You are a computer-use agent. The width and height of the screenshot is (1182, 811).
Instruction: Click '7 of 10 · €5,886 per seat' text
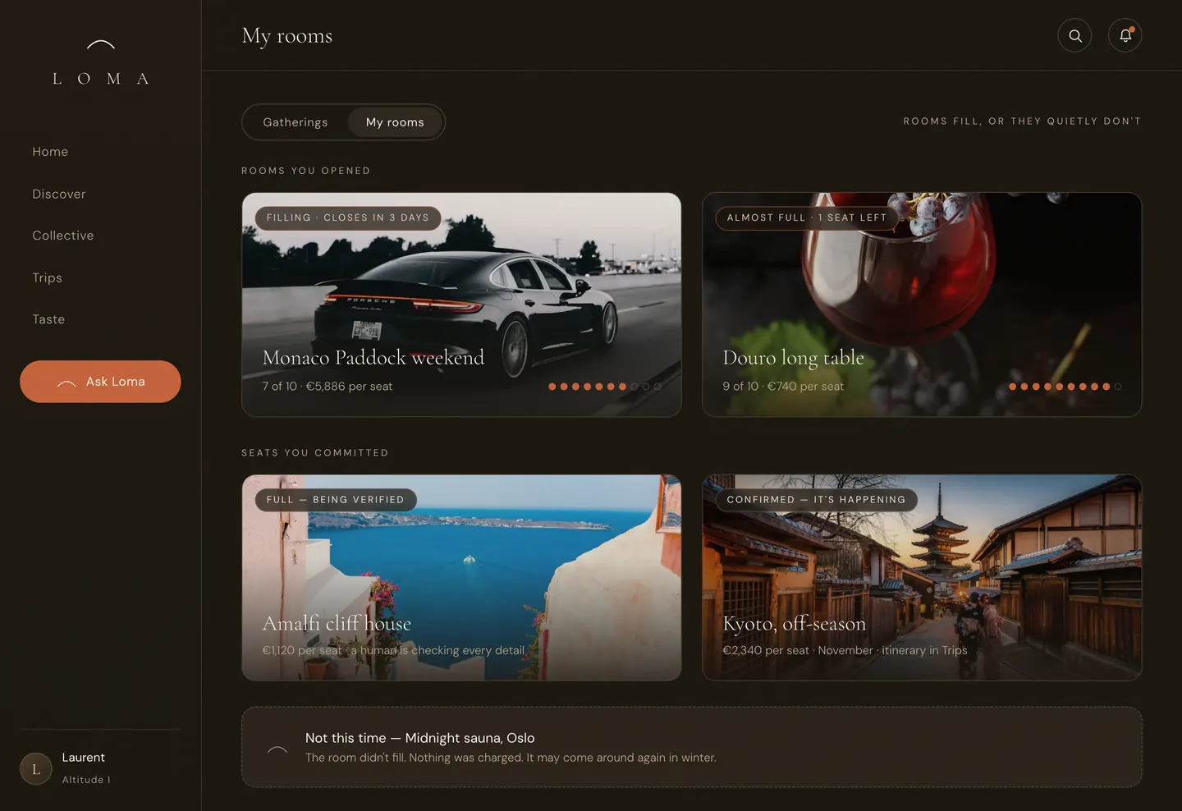pyautogui.click(x=328, y=387)
